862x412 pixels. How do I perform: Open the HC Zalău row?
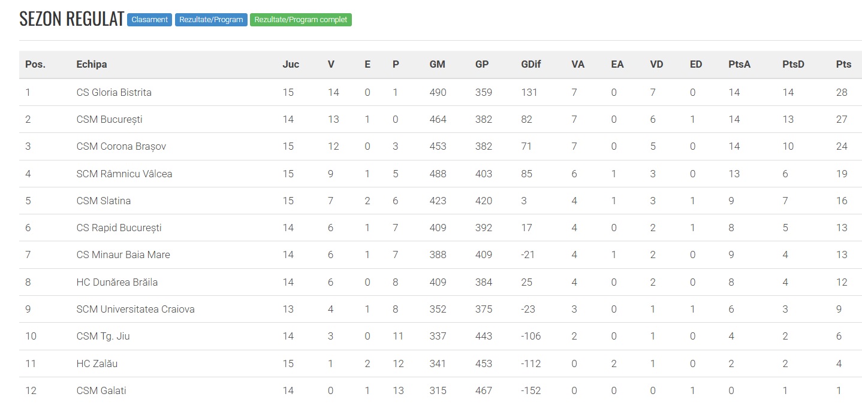click(101, 363)
